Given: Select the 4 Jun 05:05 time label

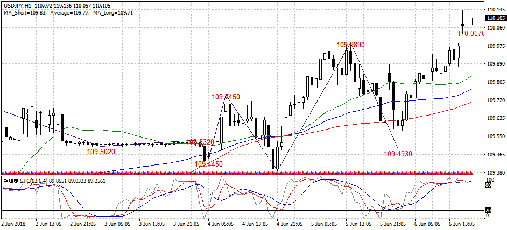Looking at the screenshot, I should pyautogui.click(x=222, y=223).
